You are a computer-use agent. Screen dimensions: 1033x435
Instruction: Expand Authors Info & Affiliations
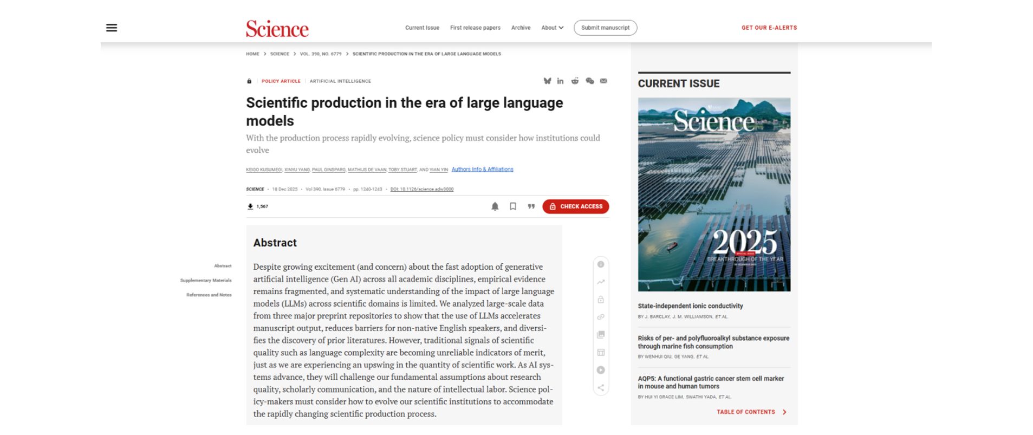pyautogui.click(x=482, y=170)
